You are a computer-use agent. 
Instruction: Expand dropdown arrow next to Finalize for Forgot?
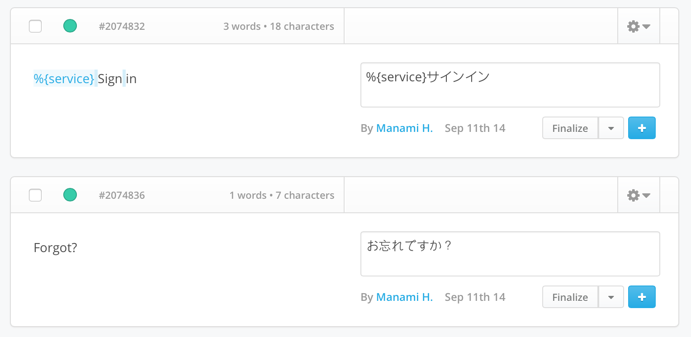click(x=611, y=297)
